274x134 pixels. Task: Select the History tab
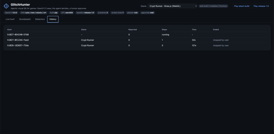tap(53, 19)
